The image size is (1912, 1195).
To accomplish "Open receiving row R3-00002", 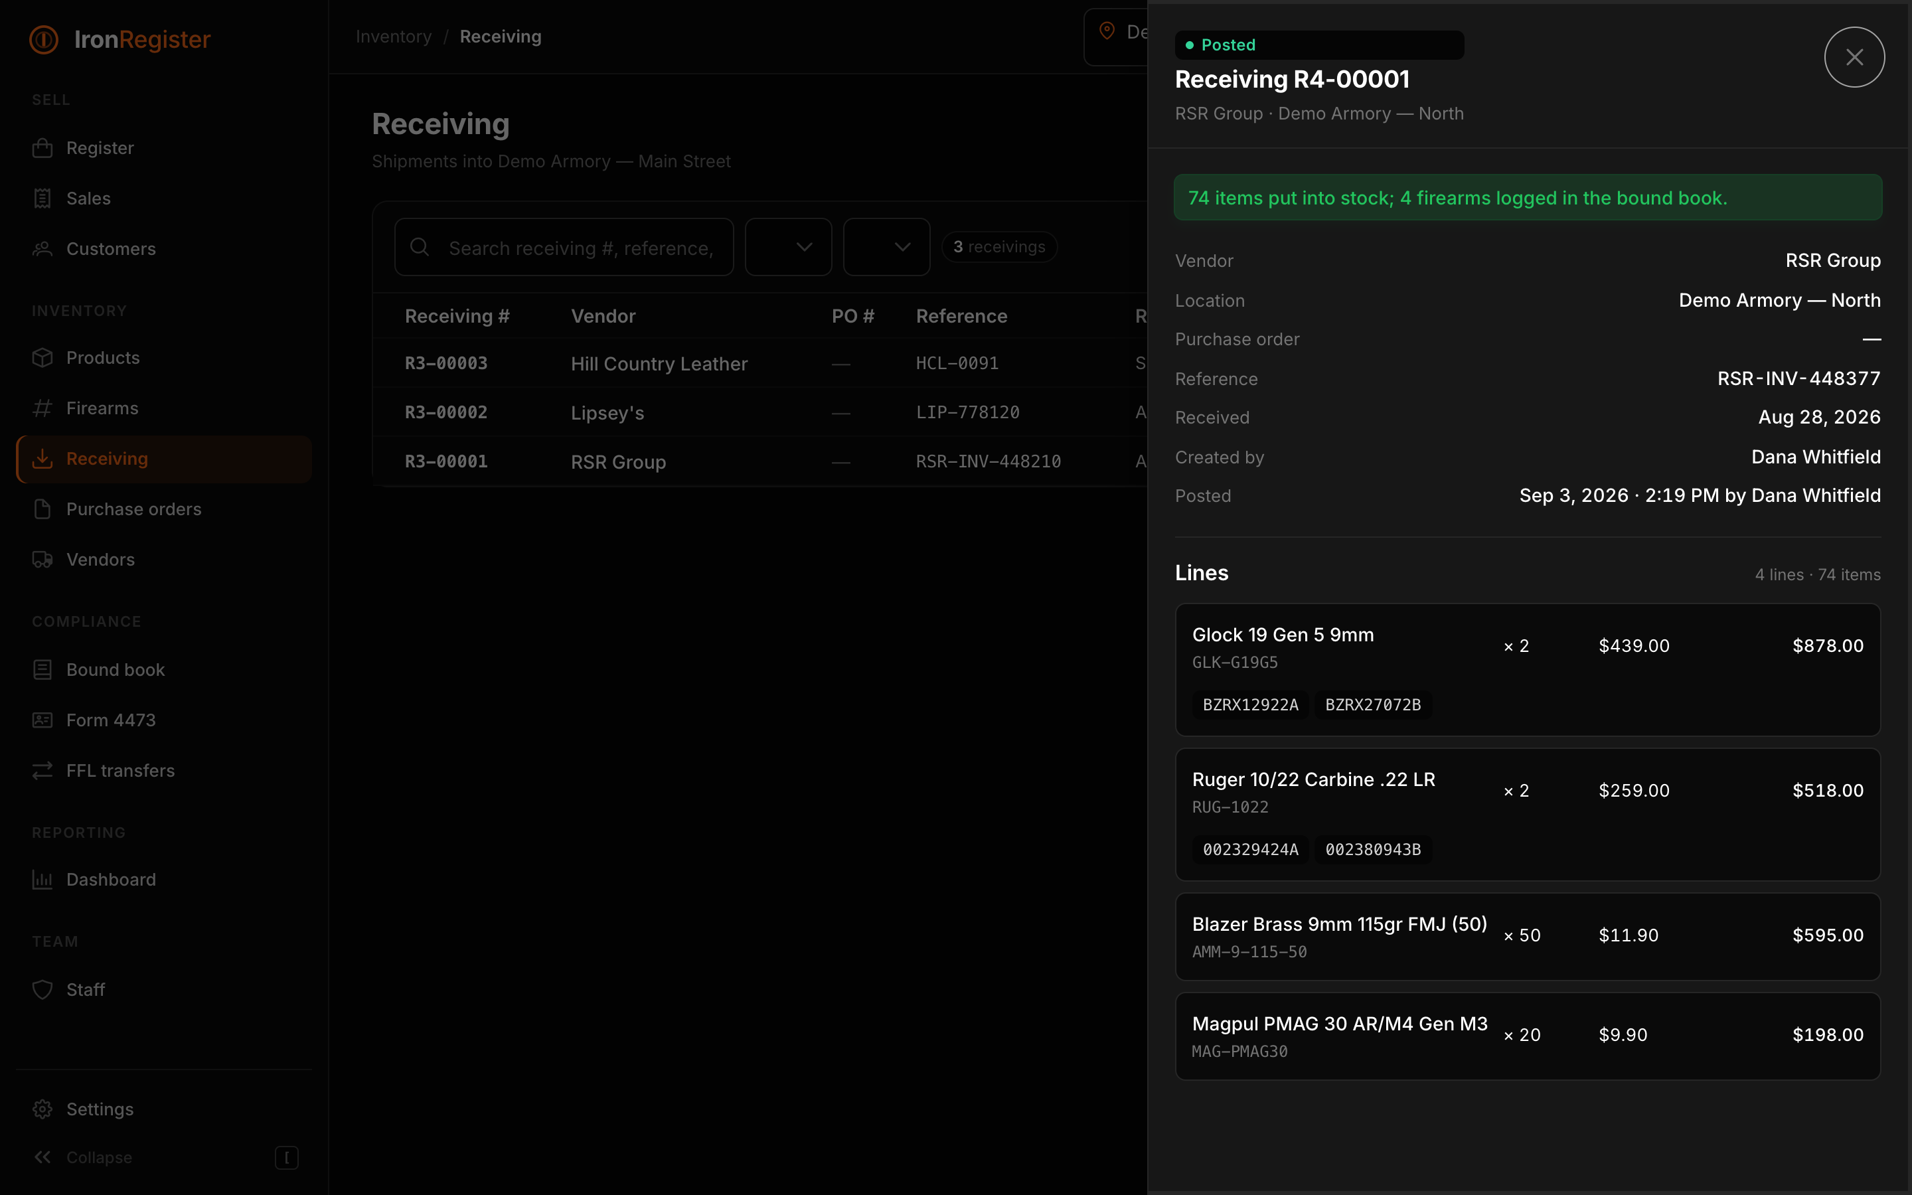I will pyautogui.click(x=759, y=412).
